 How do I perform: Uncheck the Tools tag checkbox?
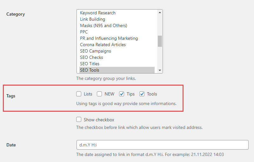pyautogui.click(x=142, y=94)
